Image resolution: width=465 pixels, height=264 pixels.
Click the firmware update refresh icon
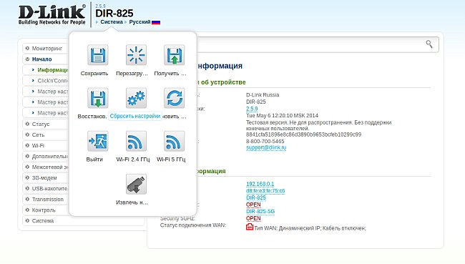175,98
